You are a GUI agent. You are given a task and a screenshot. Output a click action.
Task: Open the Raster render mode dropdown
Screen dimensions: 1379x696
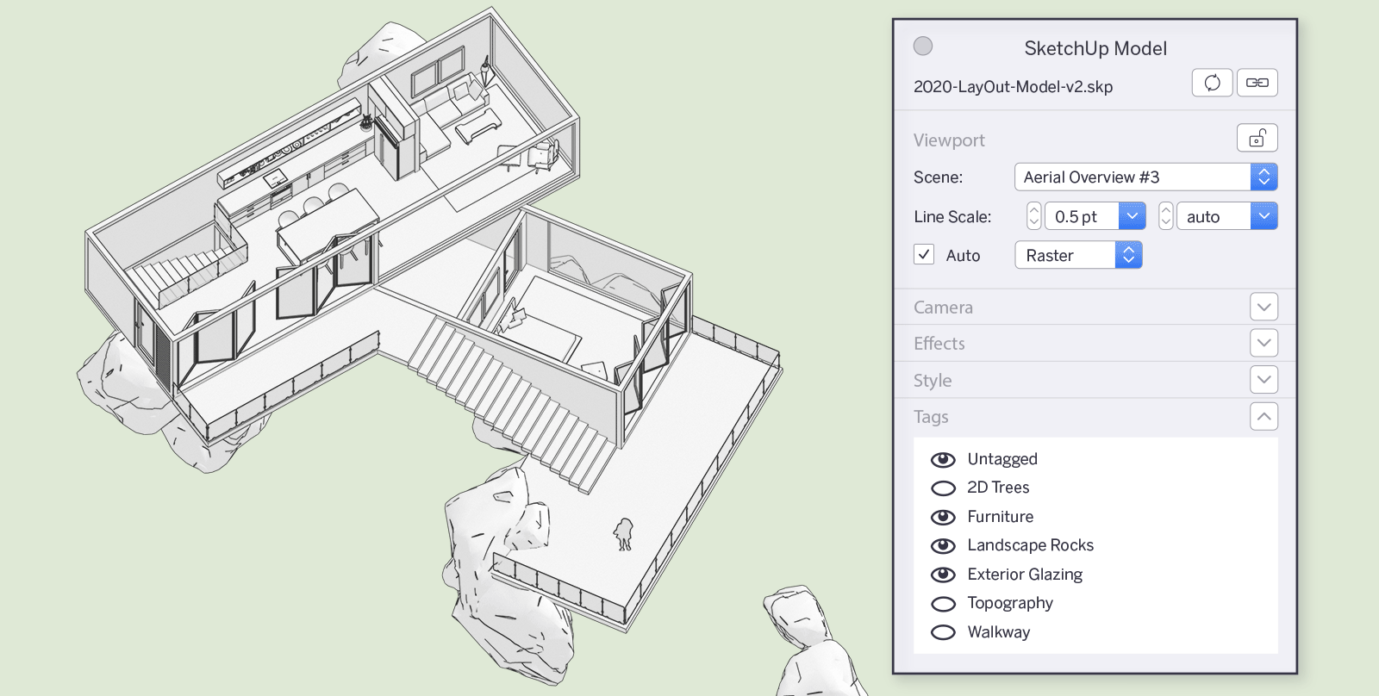tap(1078, 255)
